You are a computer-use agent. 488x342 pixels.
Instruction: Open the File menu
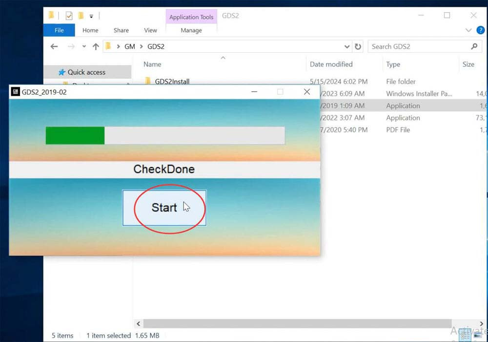coord(59,30)
